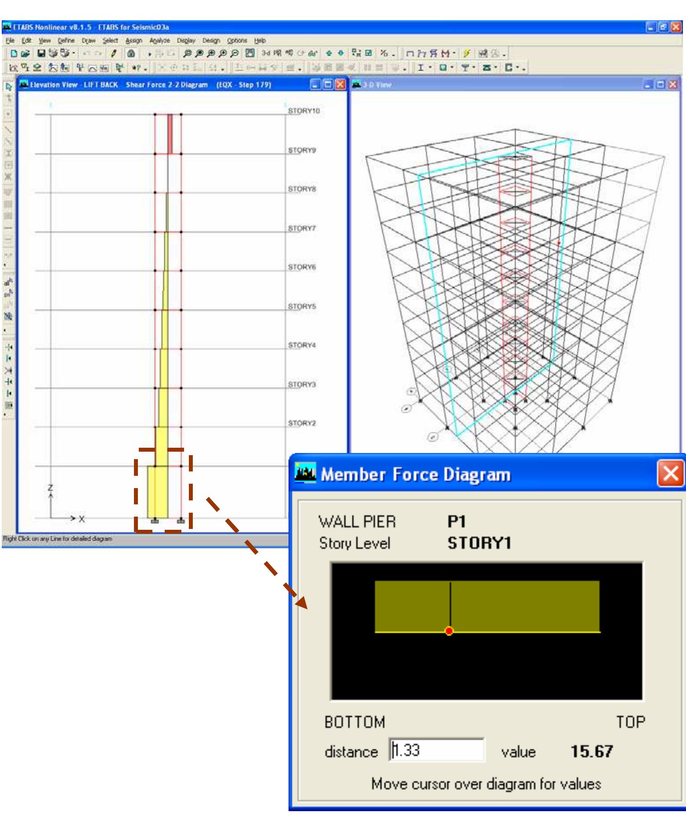Viewport: 686px width, 816px height.
Task: Click the distance input field showing 1.33
Action: coord(437,751)
